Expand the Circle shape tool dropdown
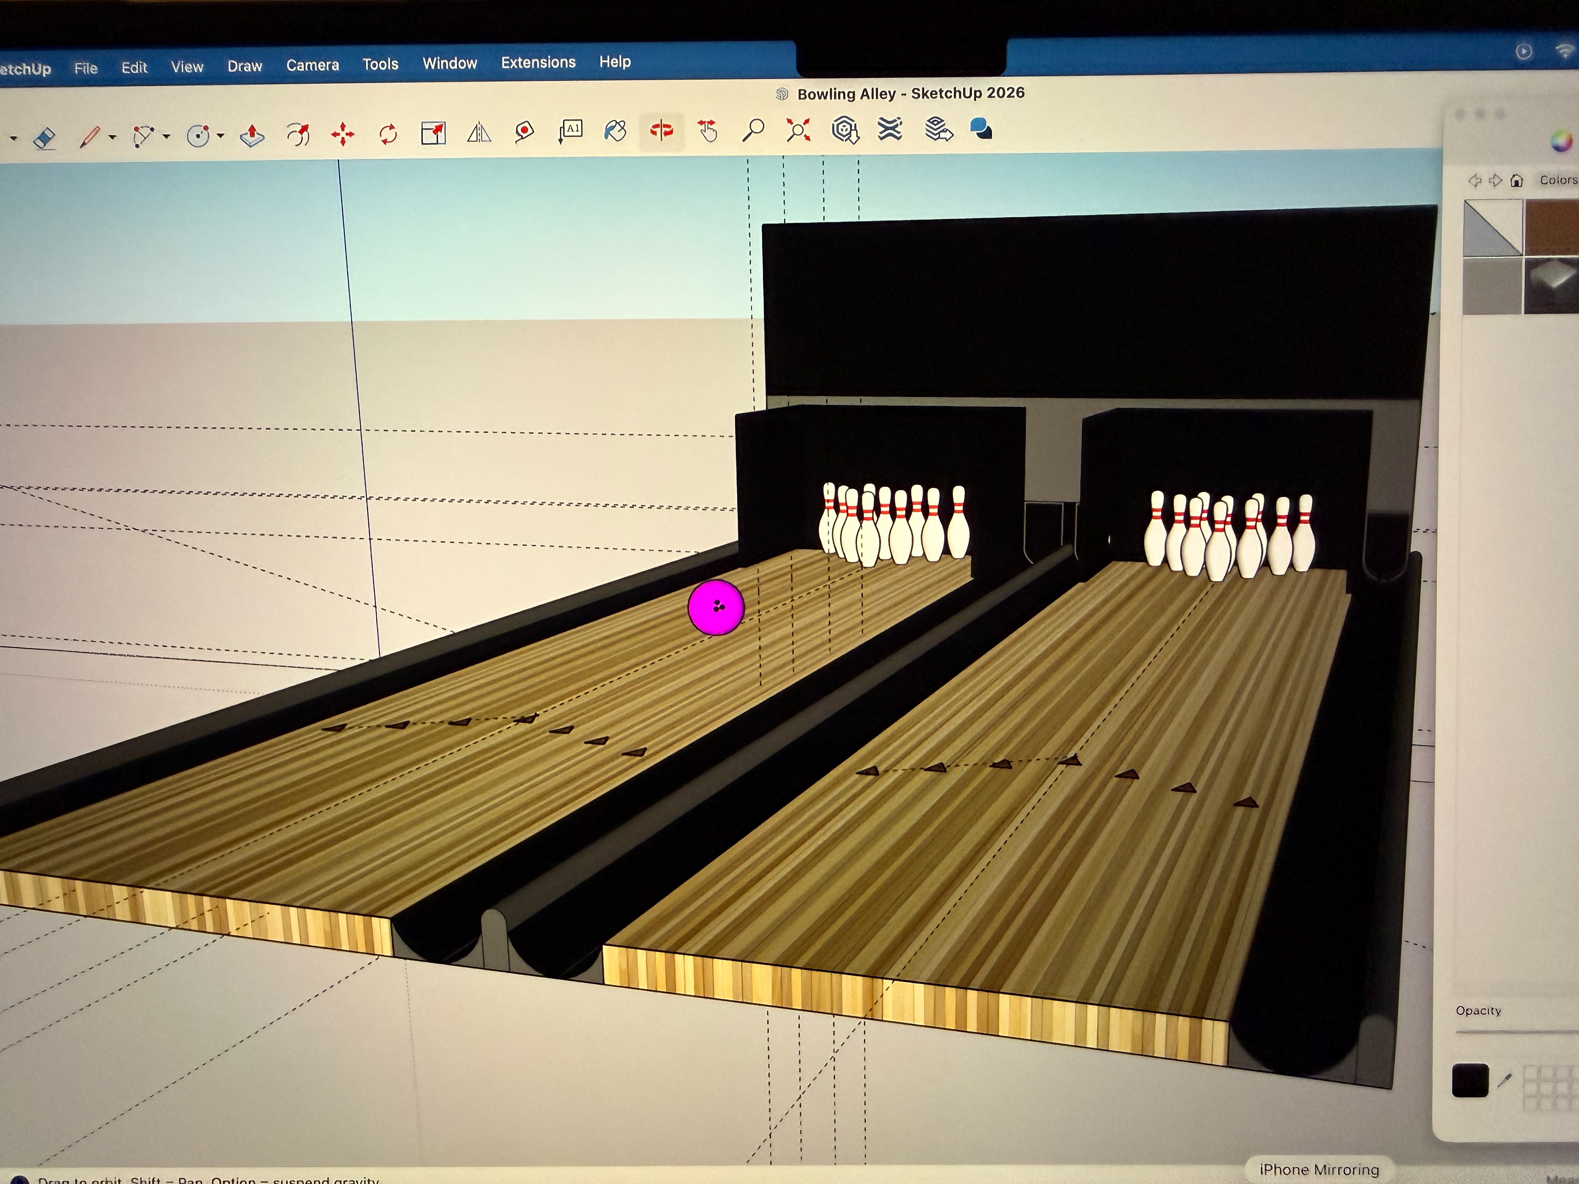This screenshot has width=1579, height=1184. point(220,135)
